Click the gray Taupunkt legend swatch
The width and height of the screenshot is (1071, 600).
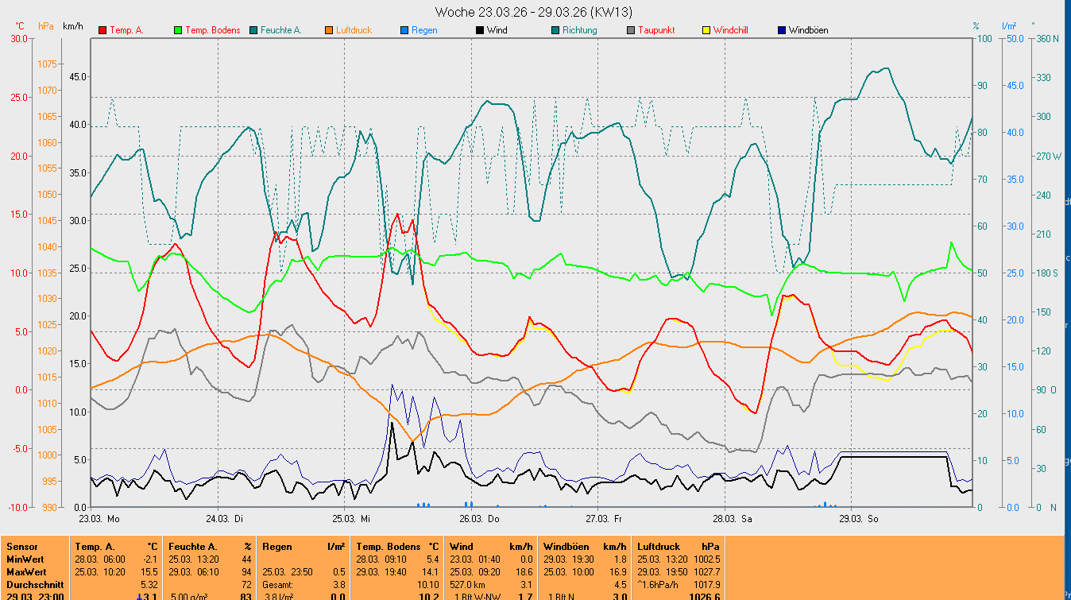point(631,30)
